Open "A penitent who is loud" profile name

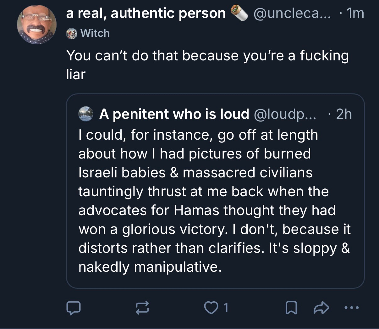tap(174, 114)
